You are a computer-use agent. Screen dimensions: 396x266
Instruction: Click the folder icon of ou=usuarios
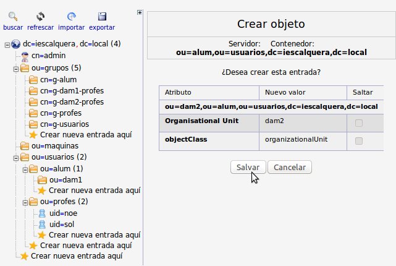coord(25,157)
